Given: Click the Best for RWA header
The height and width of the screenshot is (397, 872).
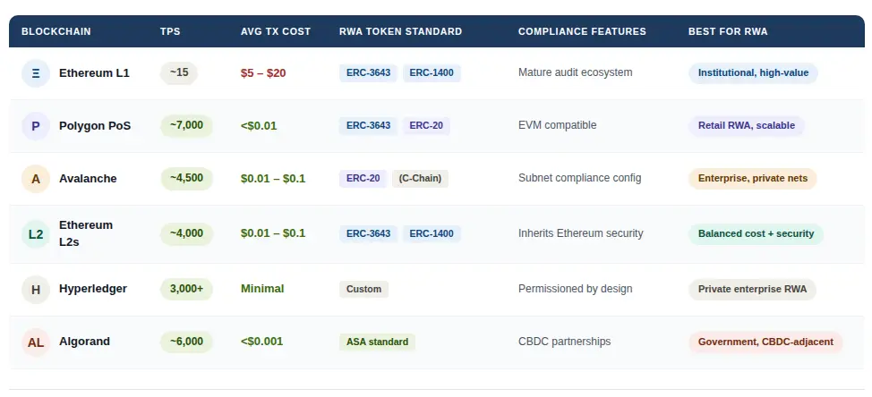Looking at the screenshot, I should coord(728,31).
